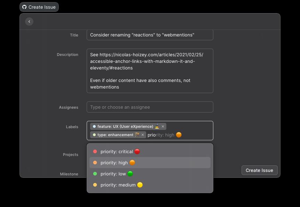The image size is (300, 207).
Task: Click the type: enhancement label tag
Action: tap(115, 135)
